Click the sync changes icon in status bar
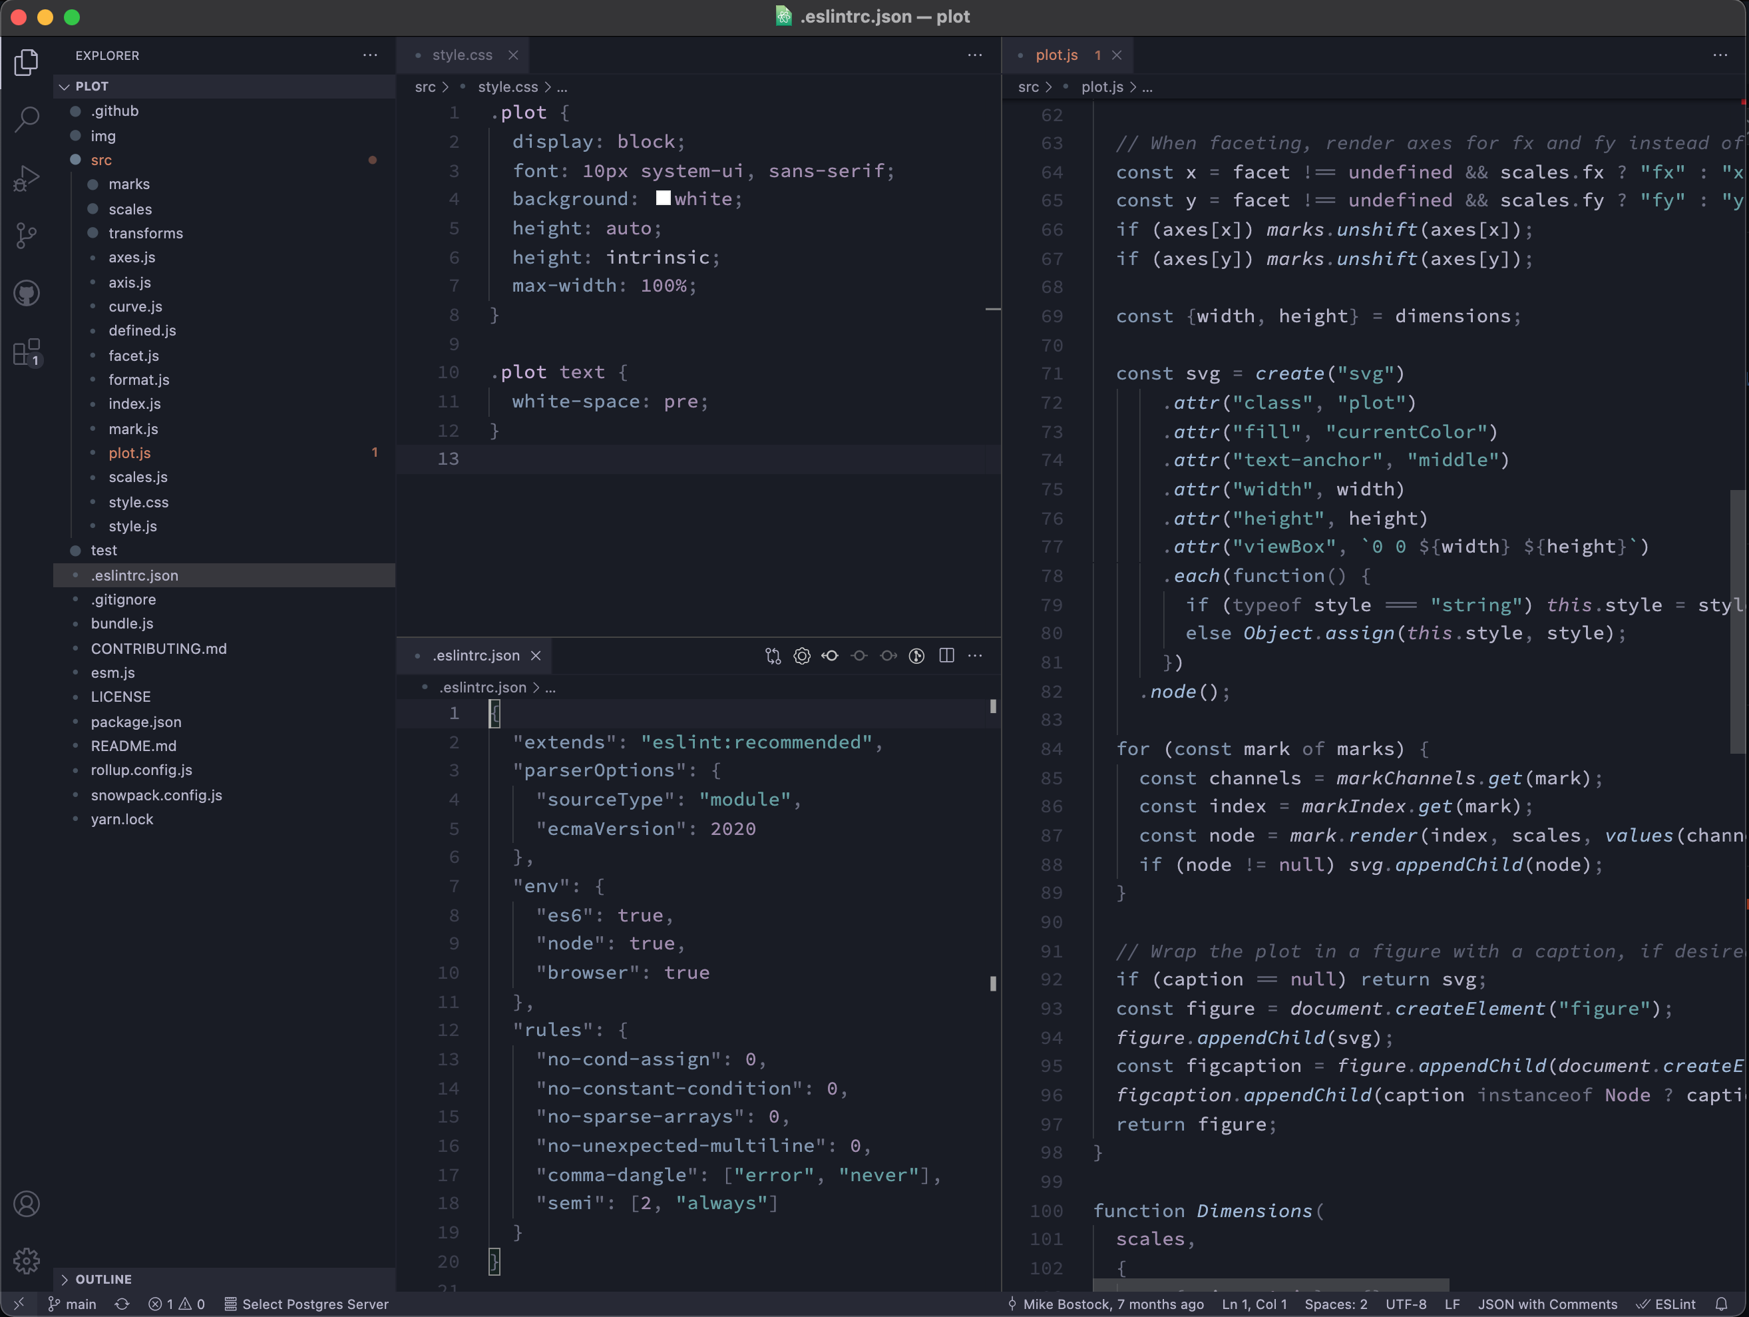1749x1317 pixels. [x=122, y=1304]
